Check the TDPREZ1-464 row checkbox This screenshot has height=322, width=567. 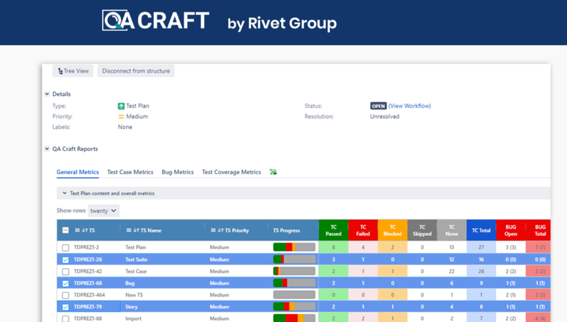(66, 295)
